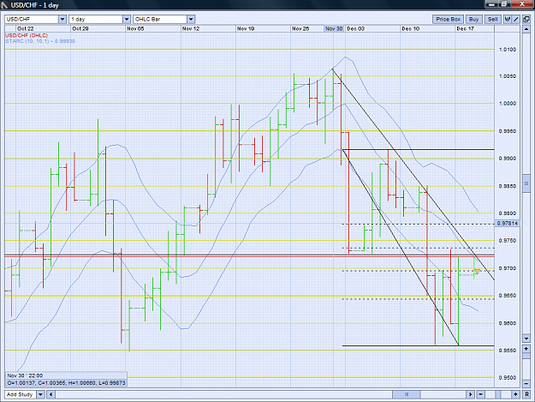The image size is (535, 402).
Task: Click the application logo icon in title bar
Action: 4,5
